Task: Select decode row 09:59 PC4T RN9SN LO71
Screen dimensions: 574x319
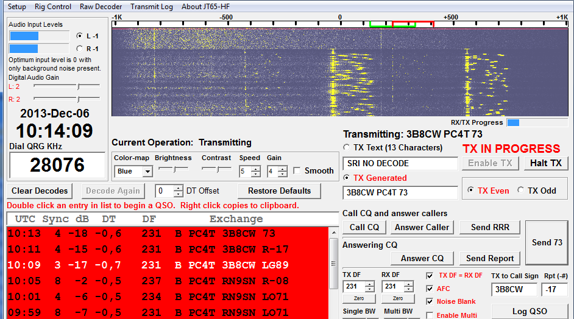Action: tap(168, 312)
